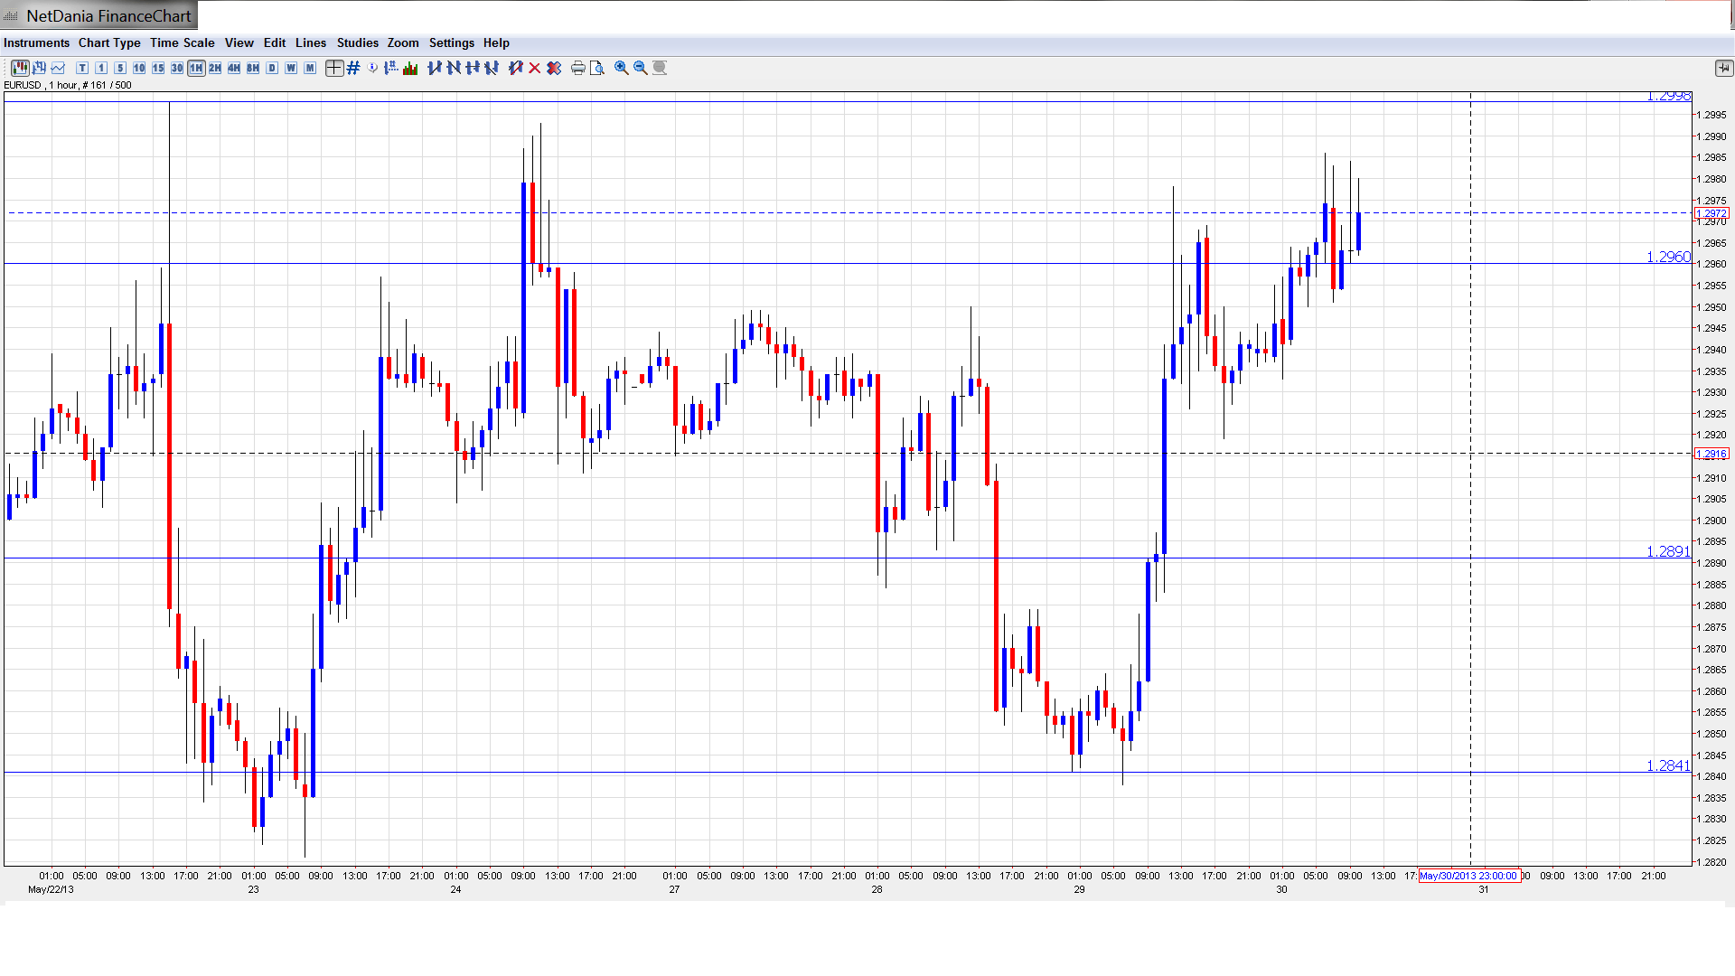The image size is (1735, 976).
Task: Click the panel toggle at top right
Action: [1722, 68]
